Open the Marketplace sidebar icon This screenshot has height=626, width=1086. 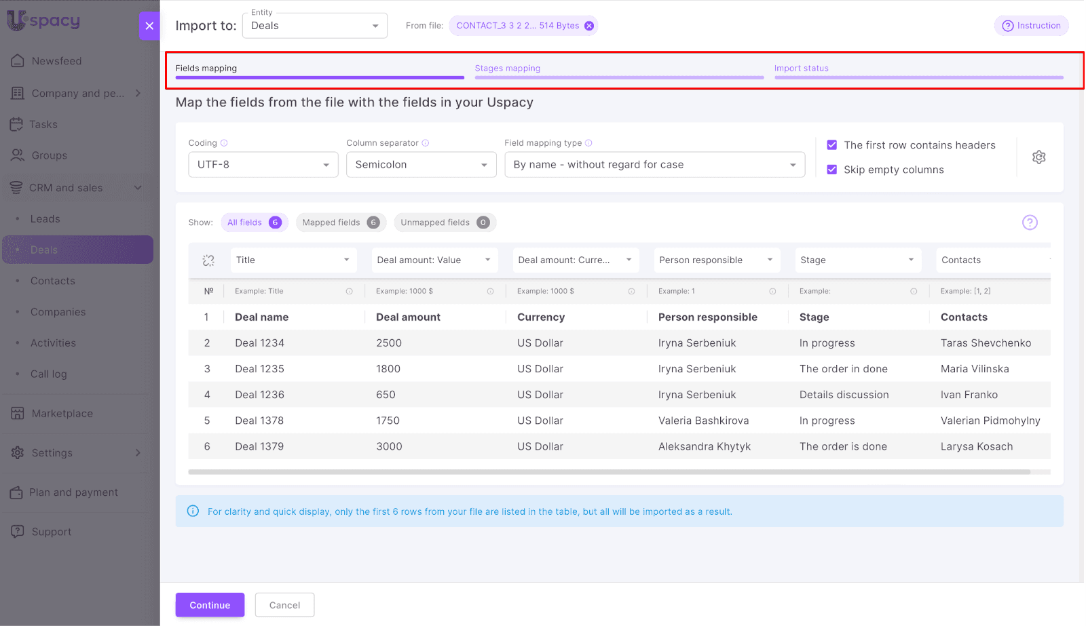click(x=18, y=413)
